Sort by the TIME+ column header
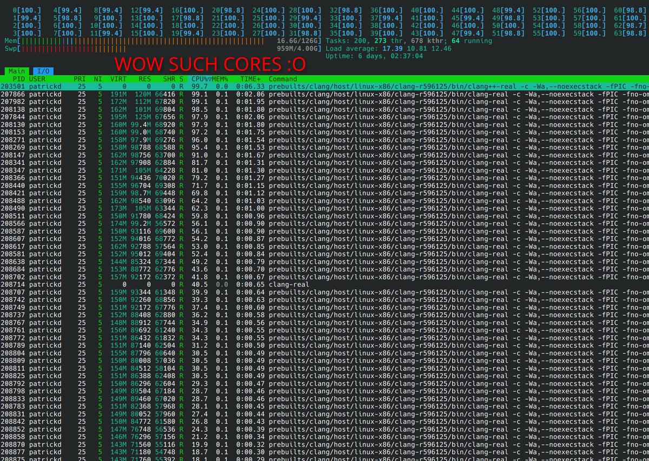 click(251, 79)
